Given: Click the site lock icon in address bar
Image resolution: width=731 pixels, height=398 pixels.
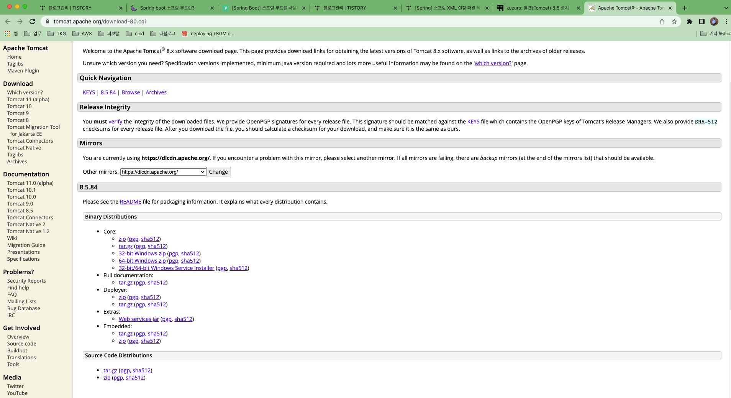Looking at the screenshot, I should coord(48,21).
